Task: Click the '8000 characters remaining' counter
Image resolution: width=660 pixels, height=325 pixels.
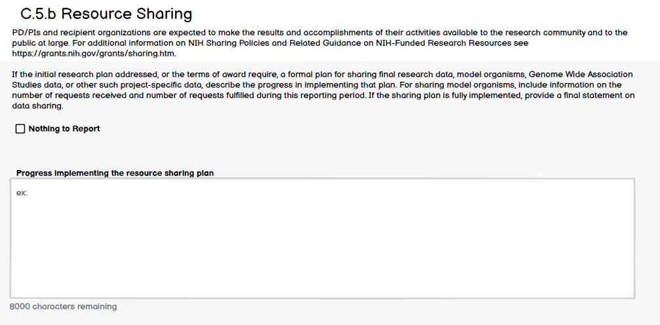Action: (63, 306)
